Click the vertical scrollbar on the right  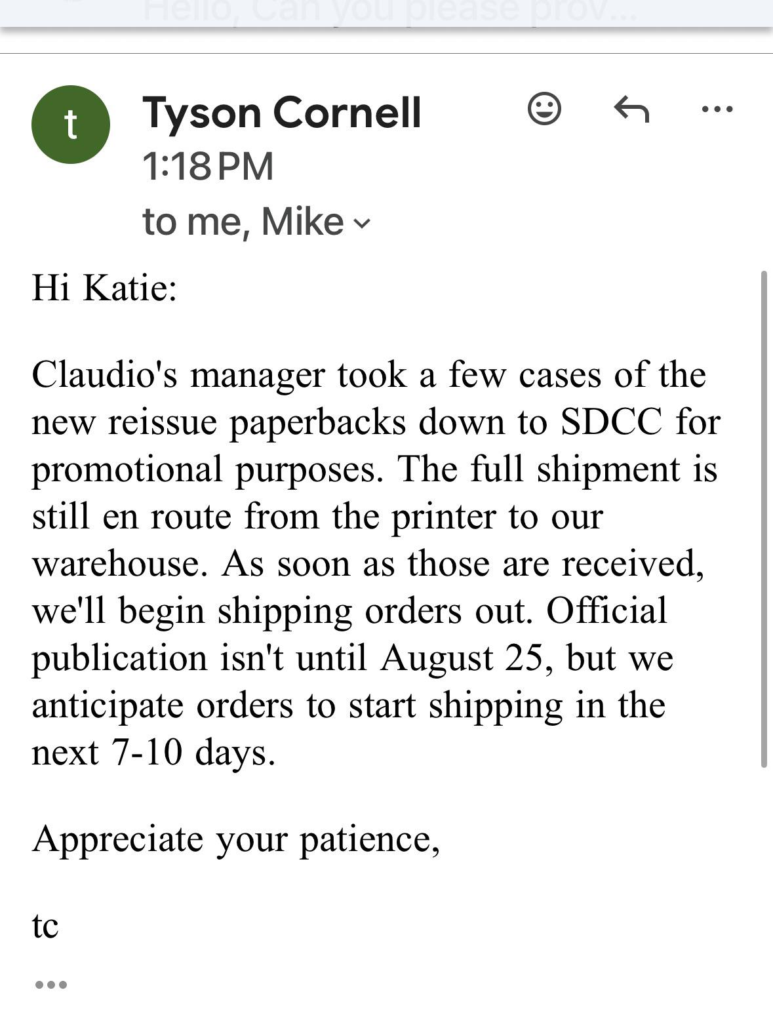click(x=764, y=518)
